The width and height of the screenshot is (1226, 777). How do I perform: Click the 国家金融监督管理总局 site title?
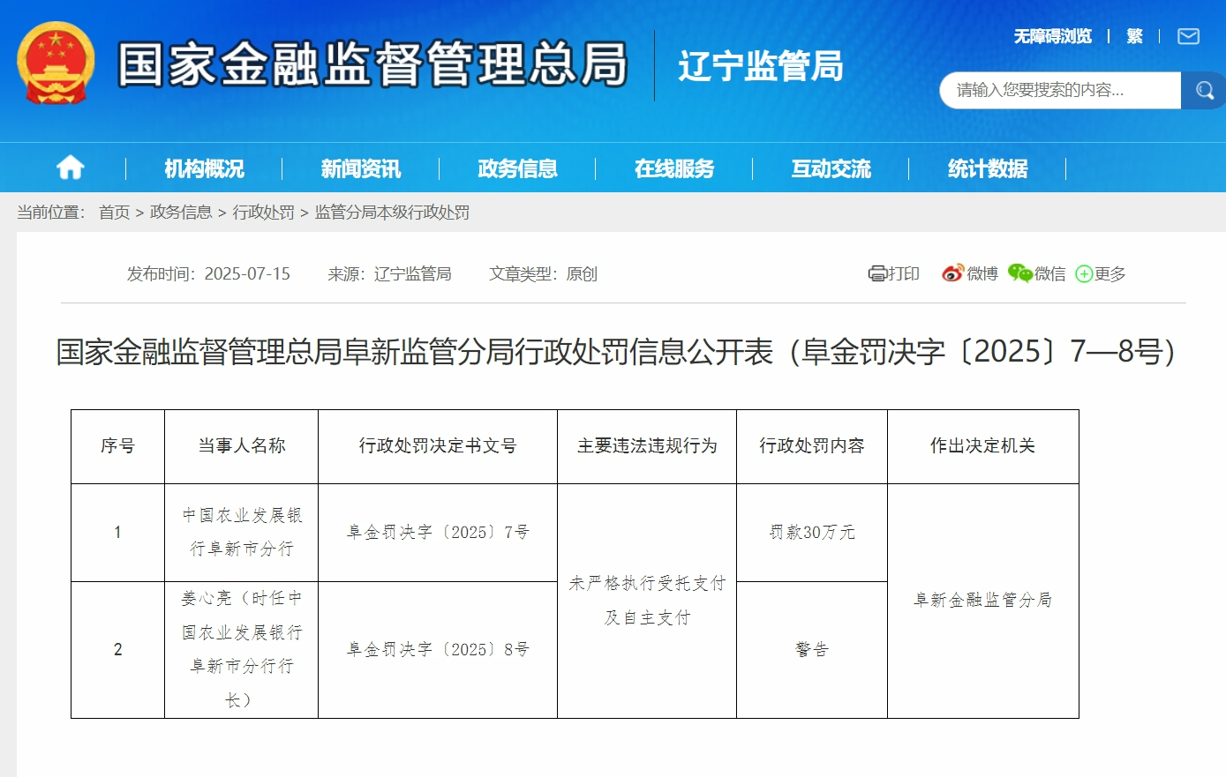point(372,64)
